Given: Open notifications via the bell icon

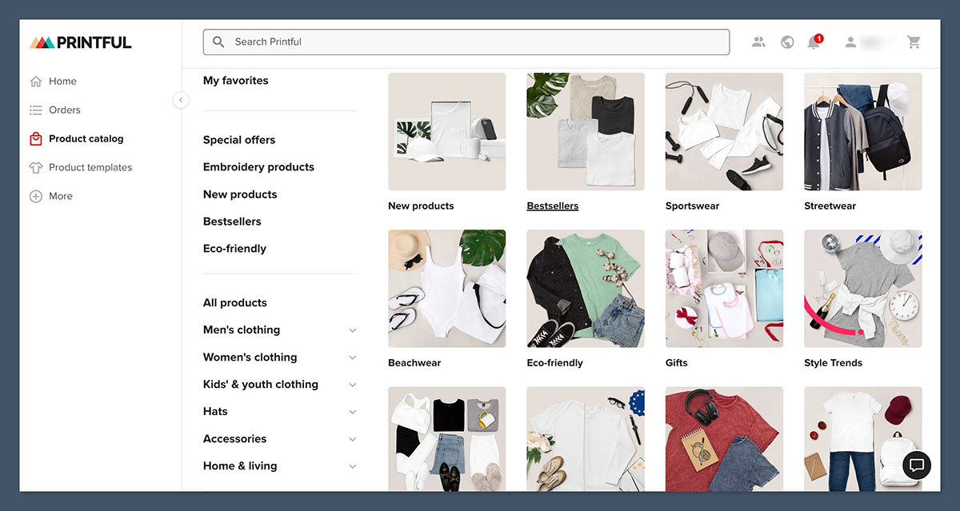Looking at the screenshot, I should 814,42.
